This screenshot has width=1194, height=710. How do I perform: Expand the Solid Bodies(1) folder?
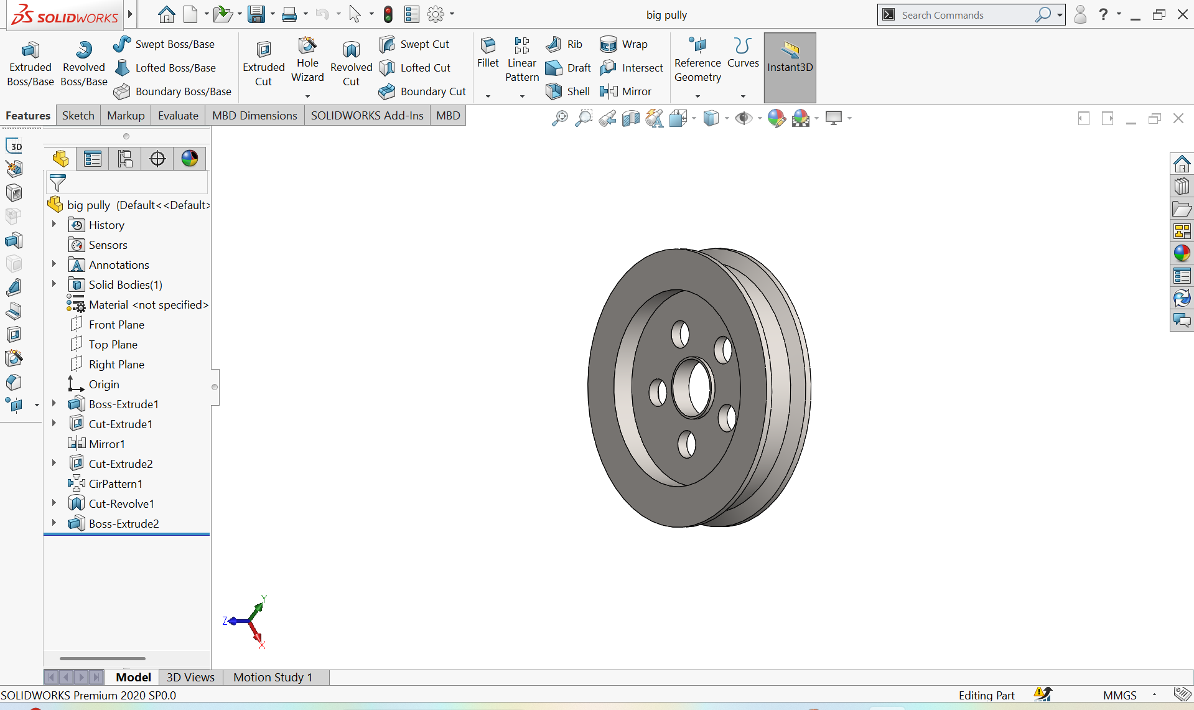(x=54, y=284)
